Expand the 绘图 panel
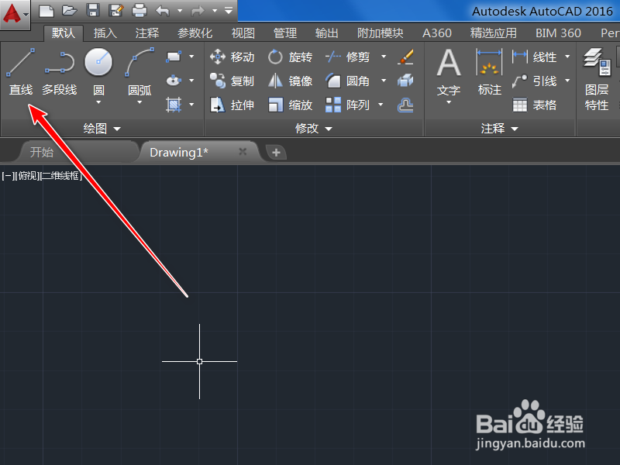 pyautogui.click(x=102, y=129)
